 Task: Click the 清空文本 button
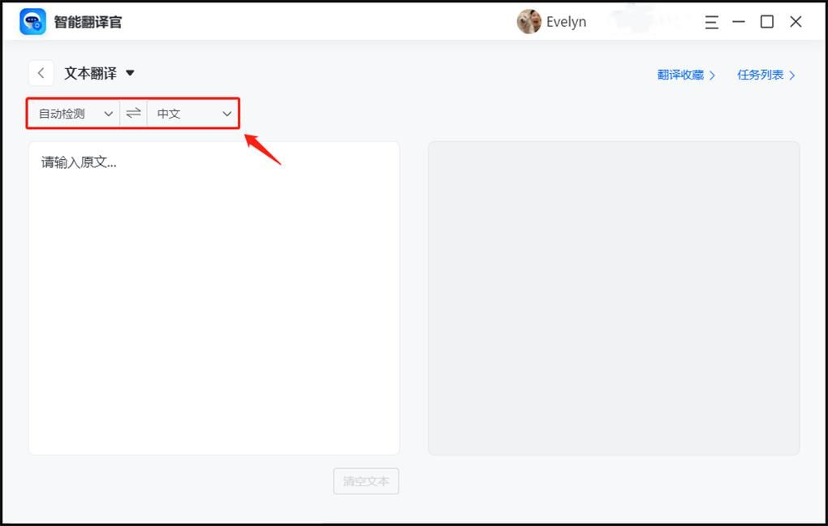(x=366, y=481)
